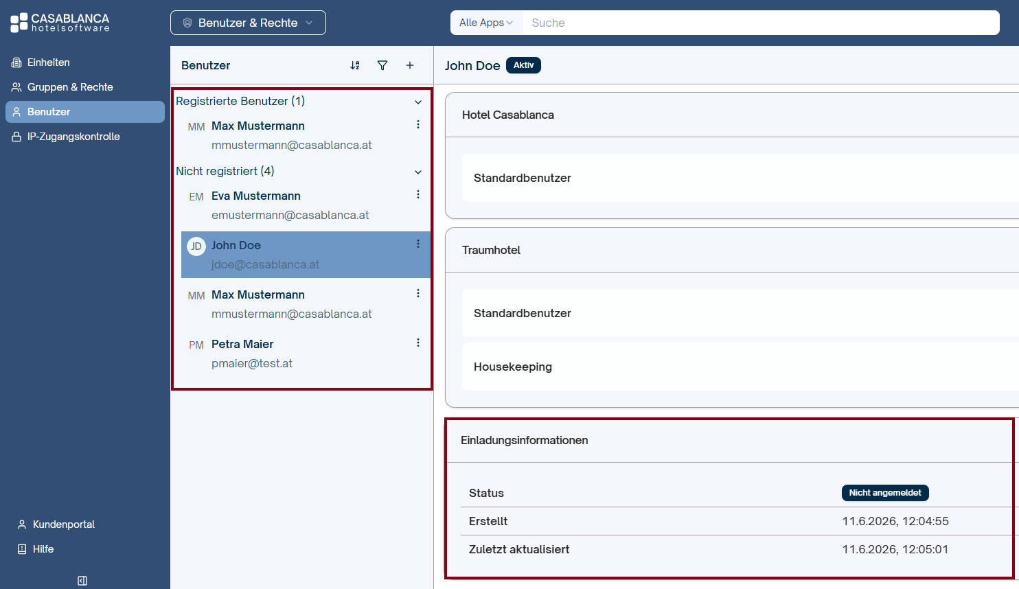Screen dimensions: 1019x589
Task: Collapse the Registrierte Benutzer group
Action: click(418, 102)
